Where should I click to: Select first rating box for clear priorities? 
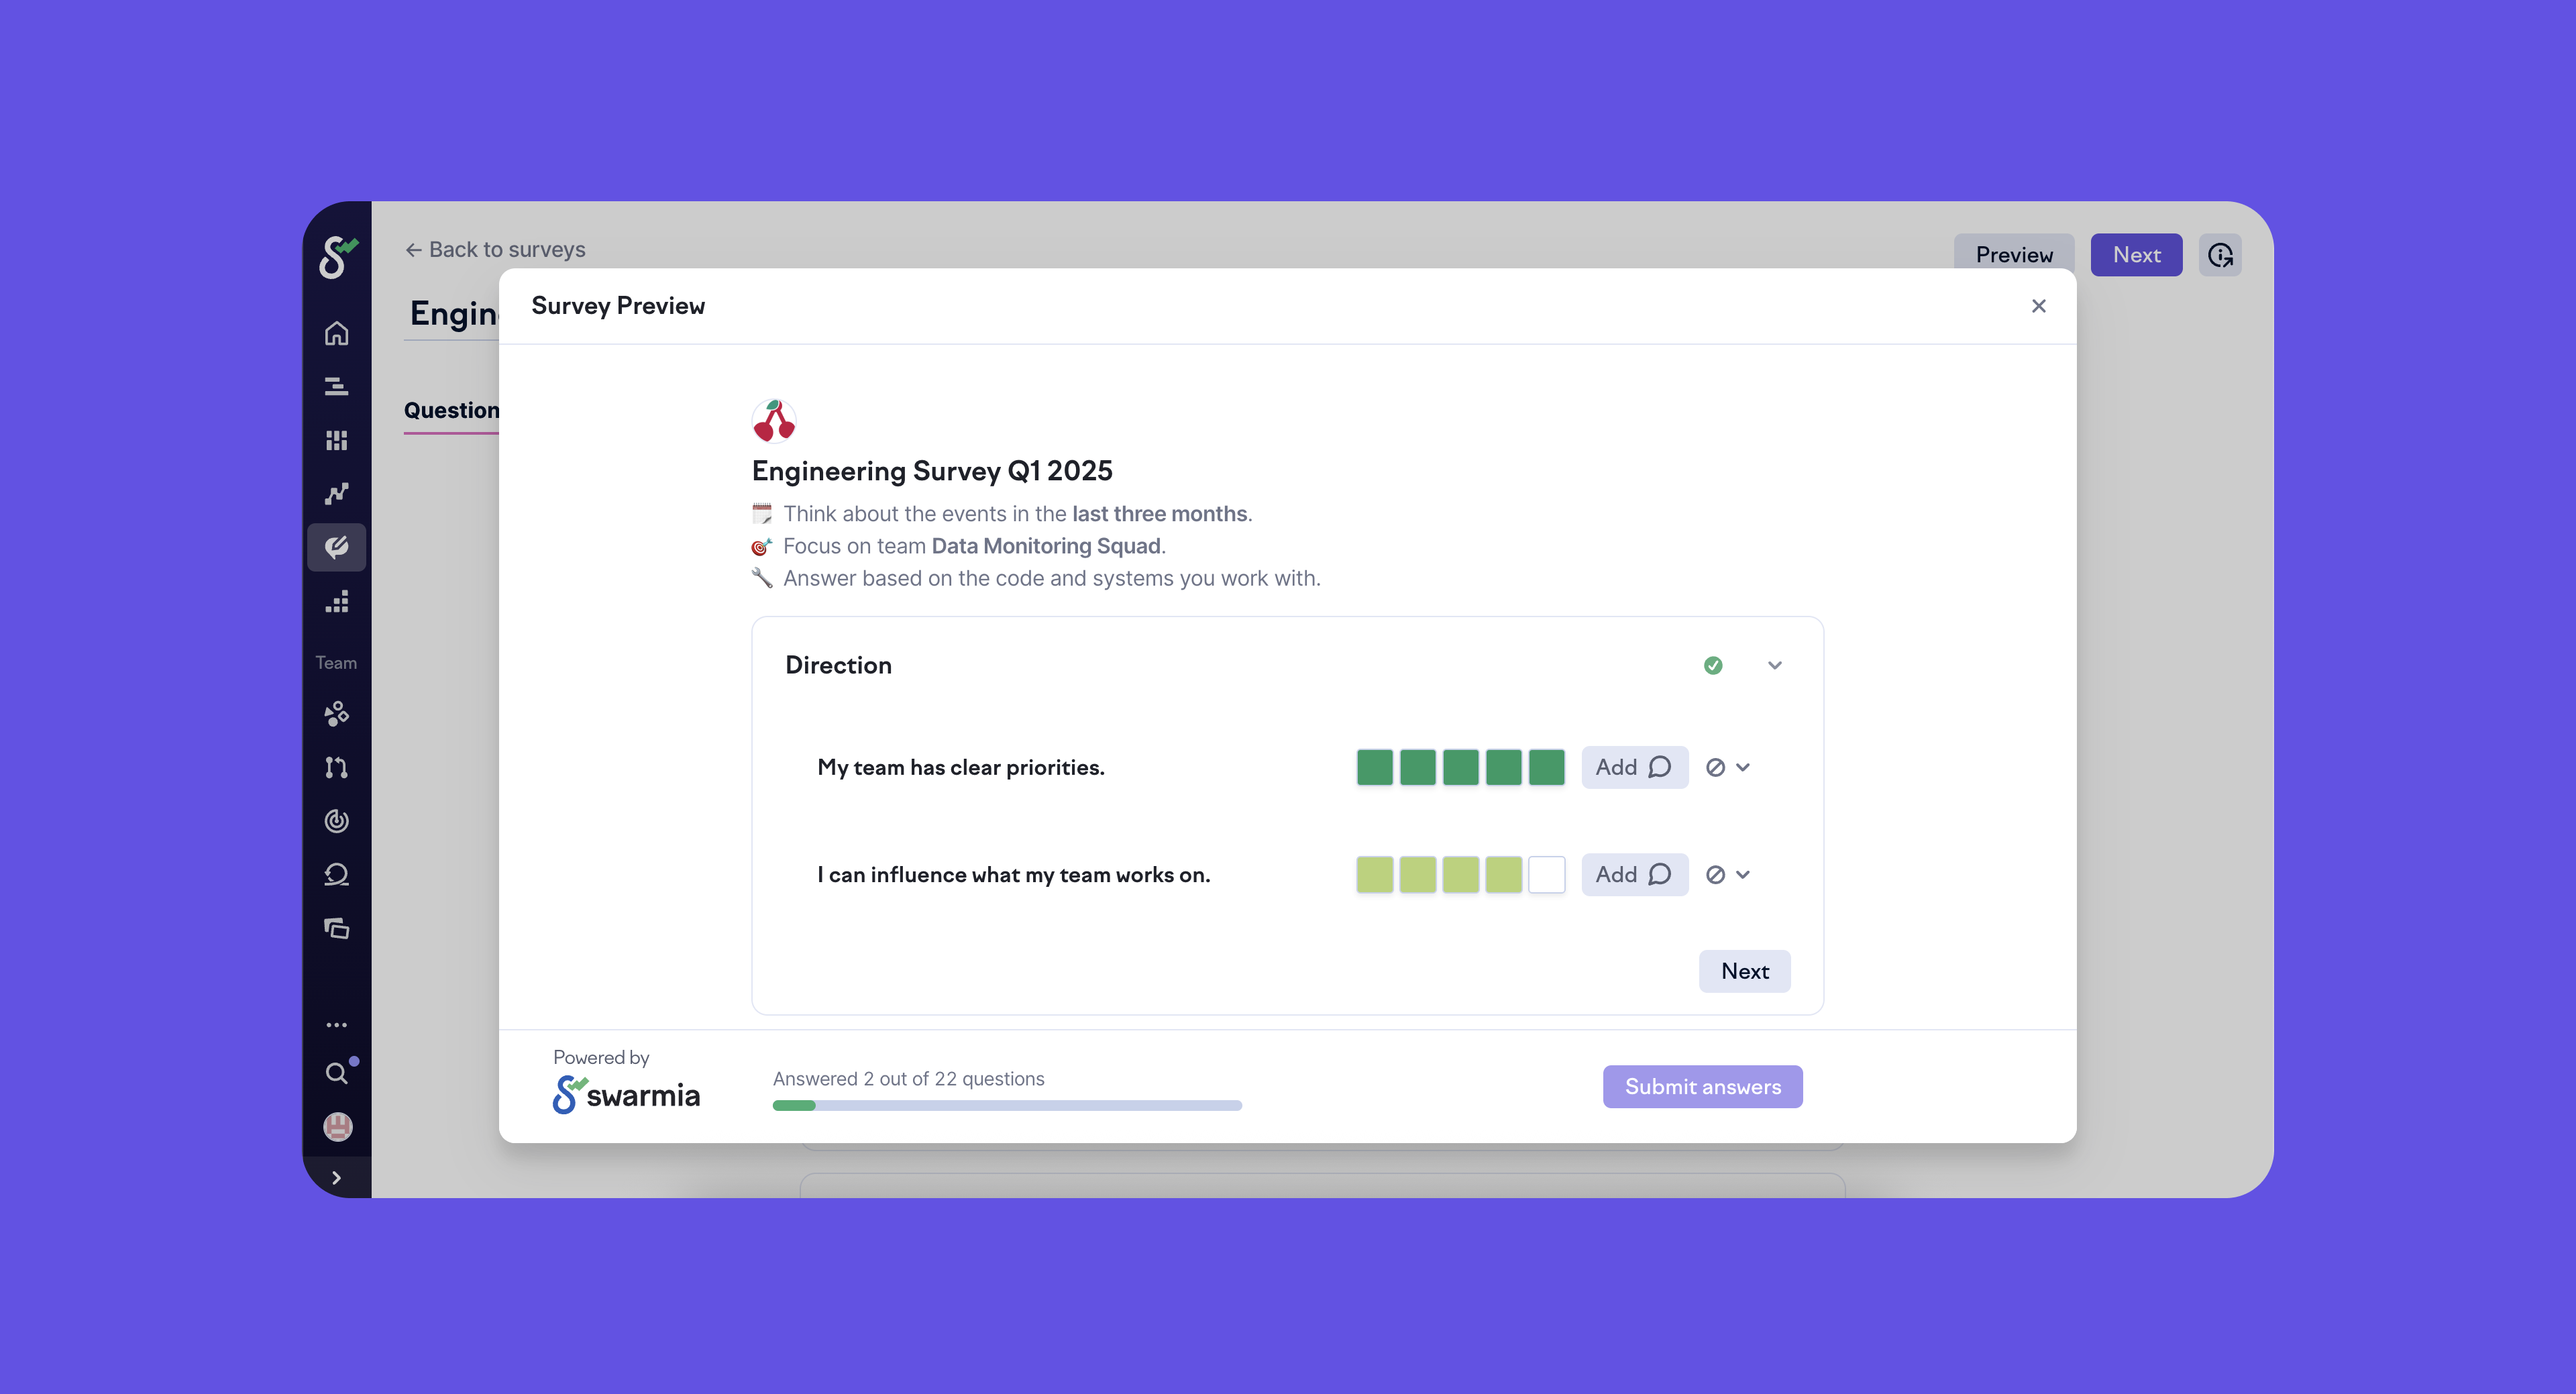point(1374,767)
